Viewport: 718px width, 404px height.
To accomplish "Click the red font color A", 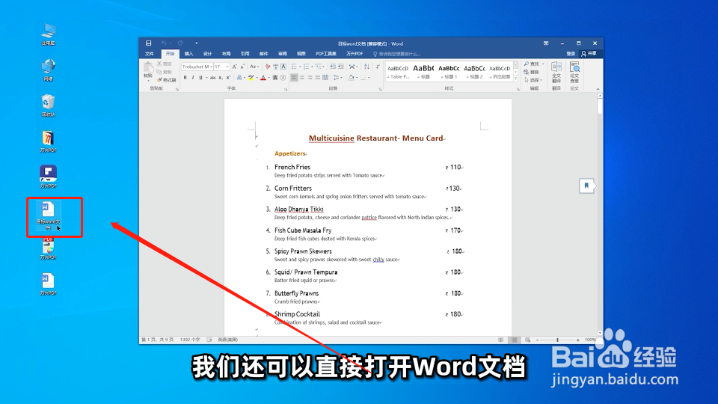I will (x=263, y=77).
